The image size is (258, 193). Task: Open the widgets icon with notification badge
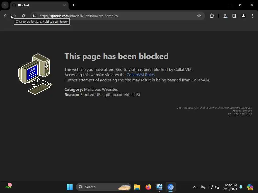click(x=8, y=186)
